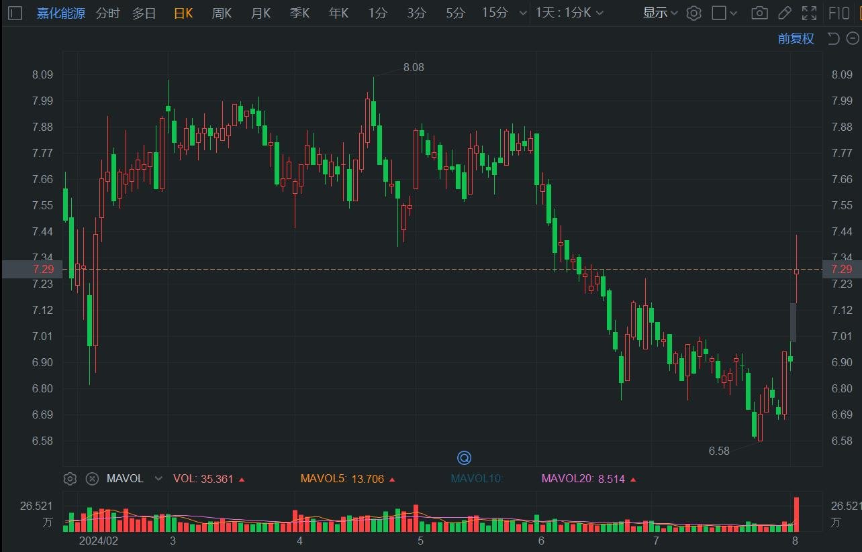This screenshot has height=552, width=862.
Task: Toggle the left sidebar panel icon
Action: [15, 13]
